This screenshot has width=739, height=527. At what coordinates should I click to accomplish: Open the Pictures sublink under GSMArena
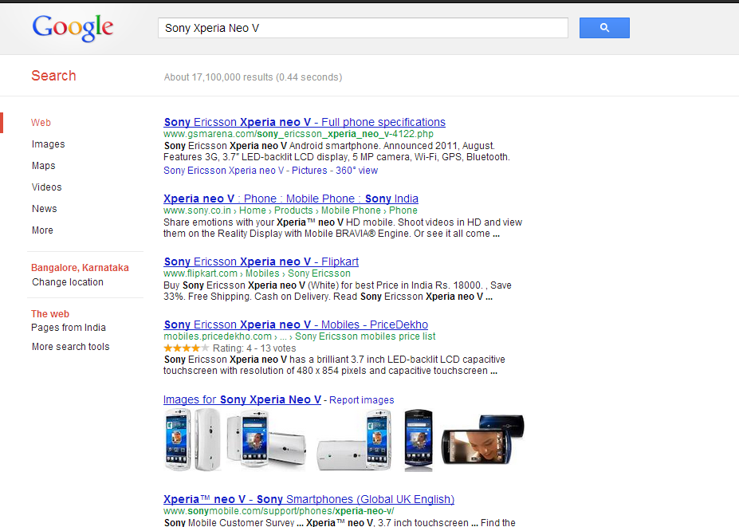309,171
